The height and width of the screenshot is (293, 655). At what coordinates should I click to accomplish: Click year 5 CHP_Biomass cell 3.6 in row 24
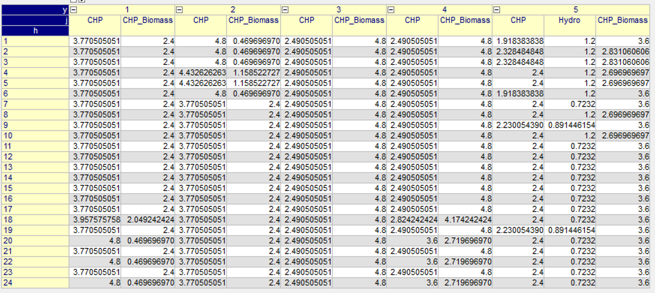(x=623, y=283)
